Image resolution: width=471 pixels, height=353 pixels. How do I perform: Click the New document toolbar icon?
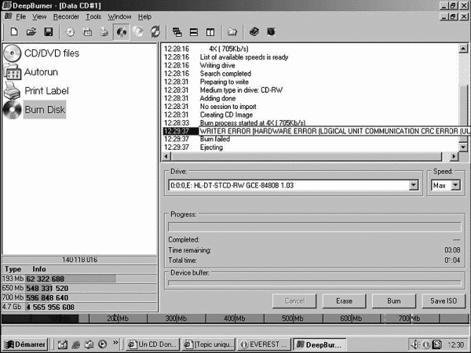click(x=14, y=31)
